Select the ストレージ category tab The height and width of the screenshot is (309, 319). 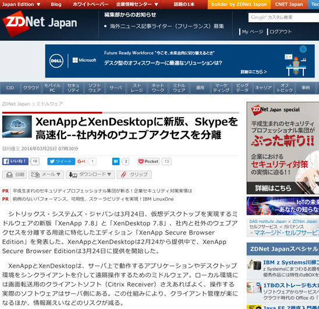click(137, 88)
